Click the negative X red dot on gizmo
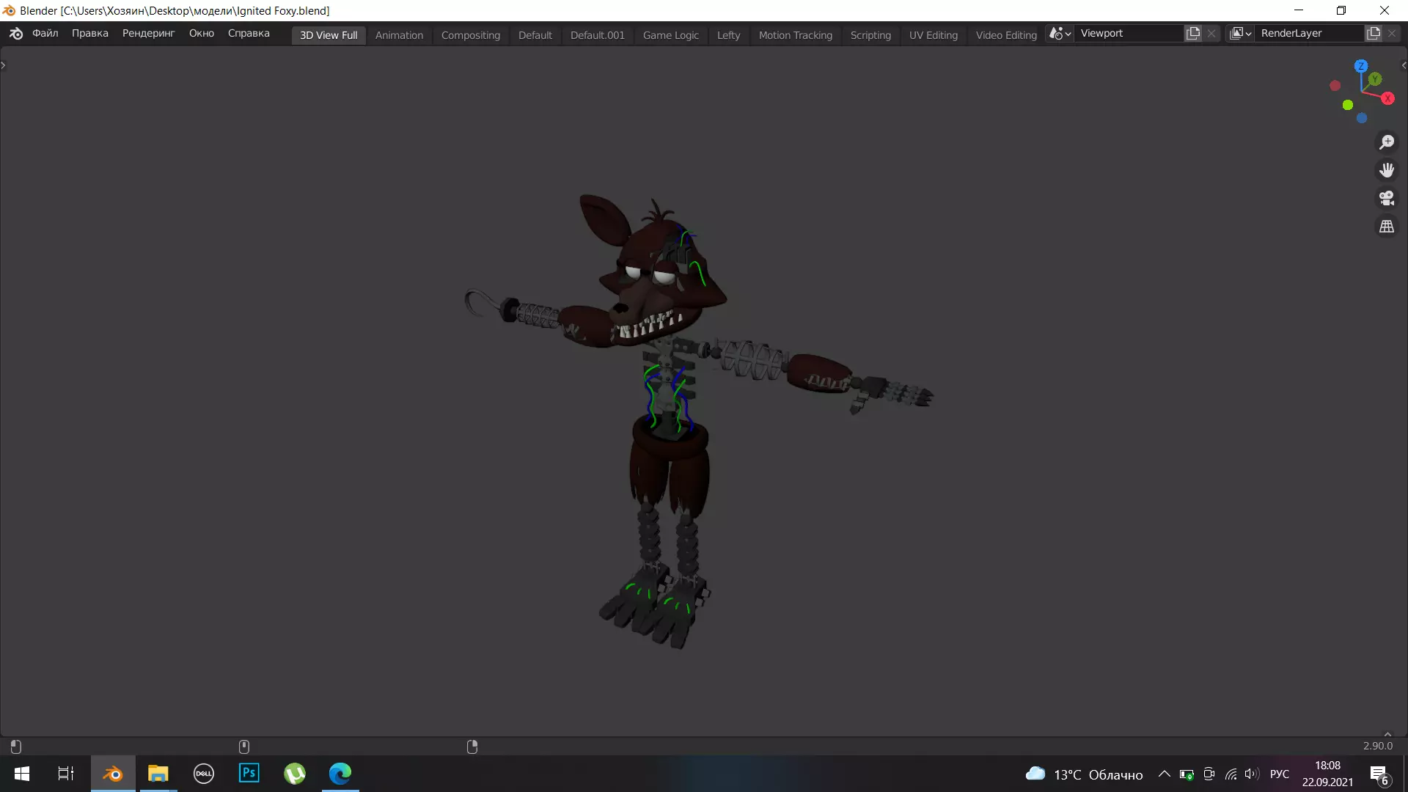 pos(1335,86)
